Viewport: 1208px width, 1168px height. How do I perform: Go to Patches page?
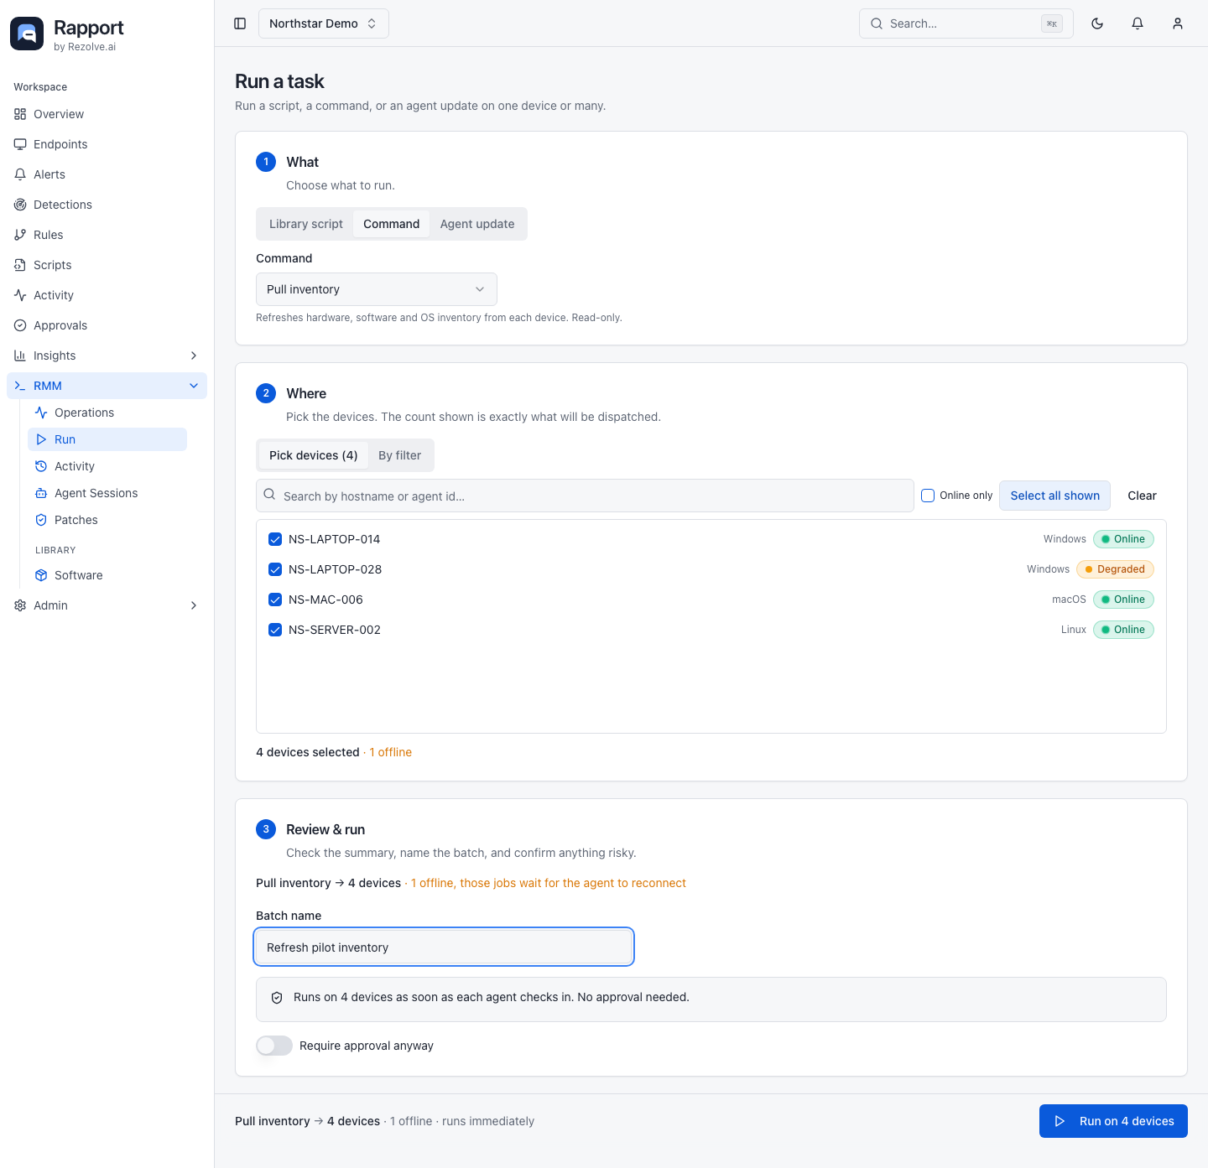[x=107, y=520]
